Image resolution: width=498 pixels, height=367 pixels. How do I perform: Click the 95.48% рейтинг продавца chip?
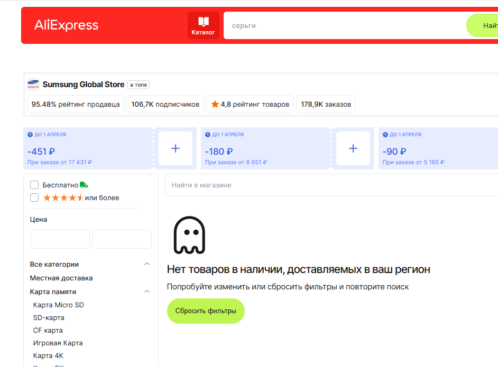[x=76, y=104]
